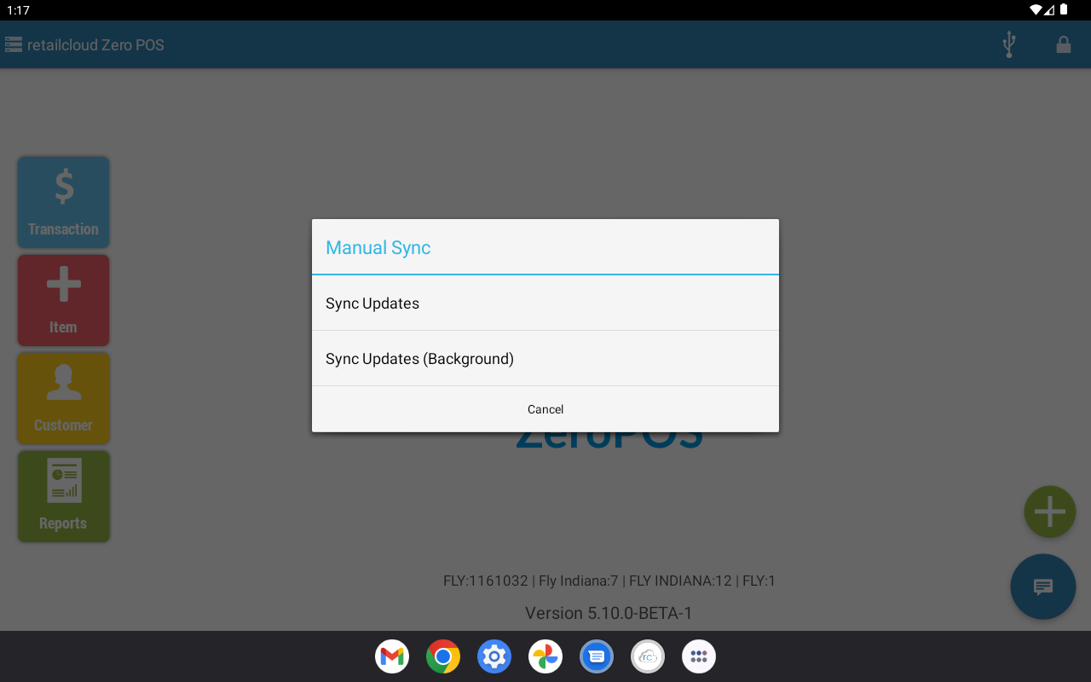Viewport: 1091px width, 682px height.
Task: Tap the USB connection icon
Action: pyautogui.click(x=1009, y=44)
